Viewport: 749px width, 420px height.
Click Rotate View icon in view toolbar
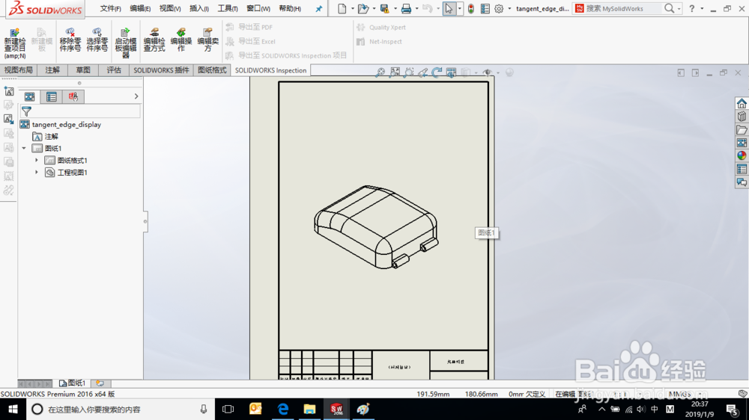pyautogui.click(x=437, y=72)
